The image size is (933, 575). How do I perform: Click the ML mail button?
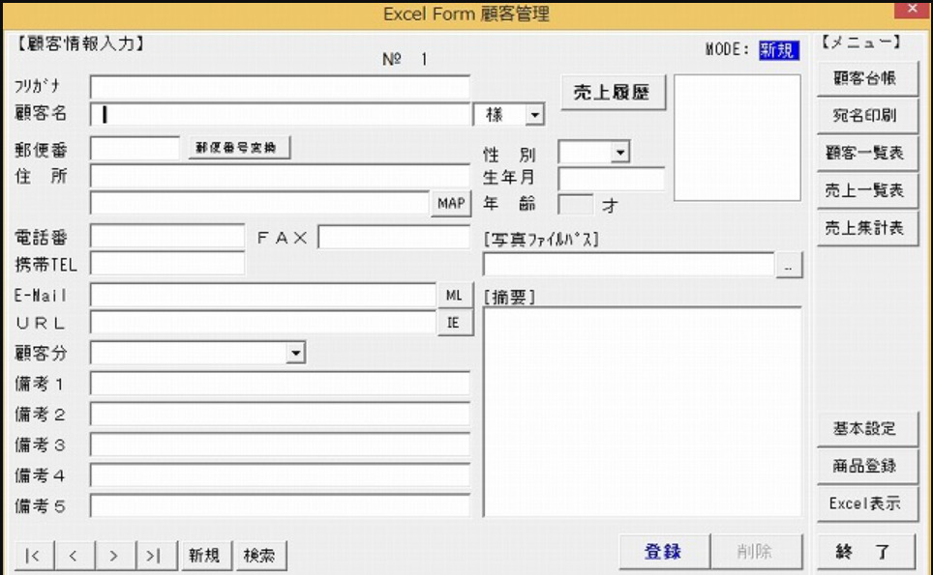[x=454, y=295]
